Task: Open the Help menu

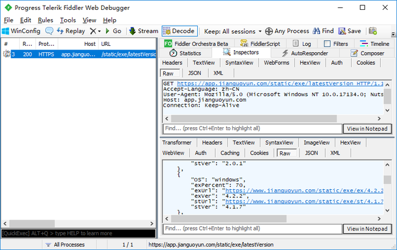Action: (x=110, y=20)
